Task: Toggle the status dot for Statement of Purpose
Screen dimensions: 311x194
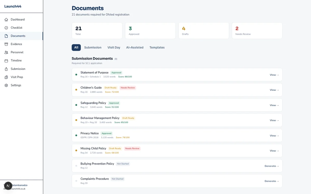Action: (76, 74)
